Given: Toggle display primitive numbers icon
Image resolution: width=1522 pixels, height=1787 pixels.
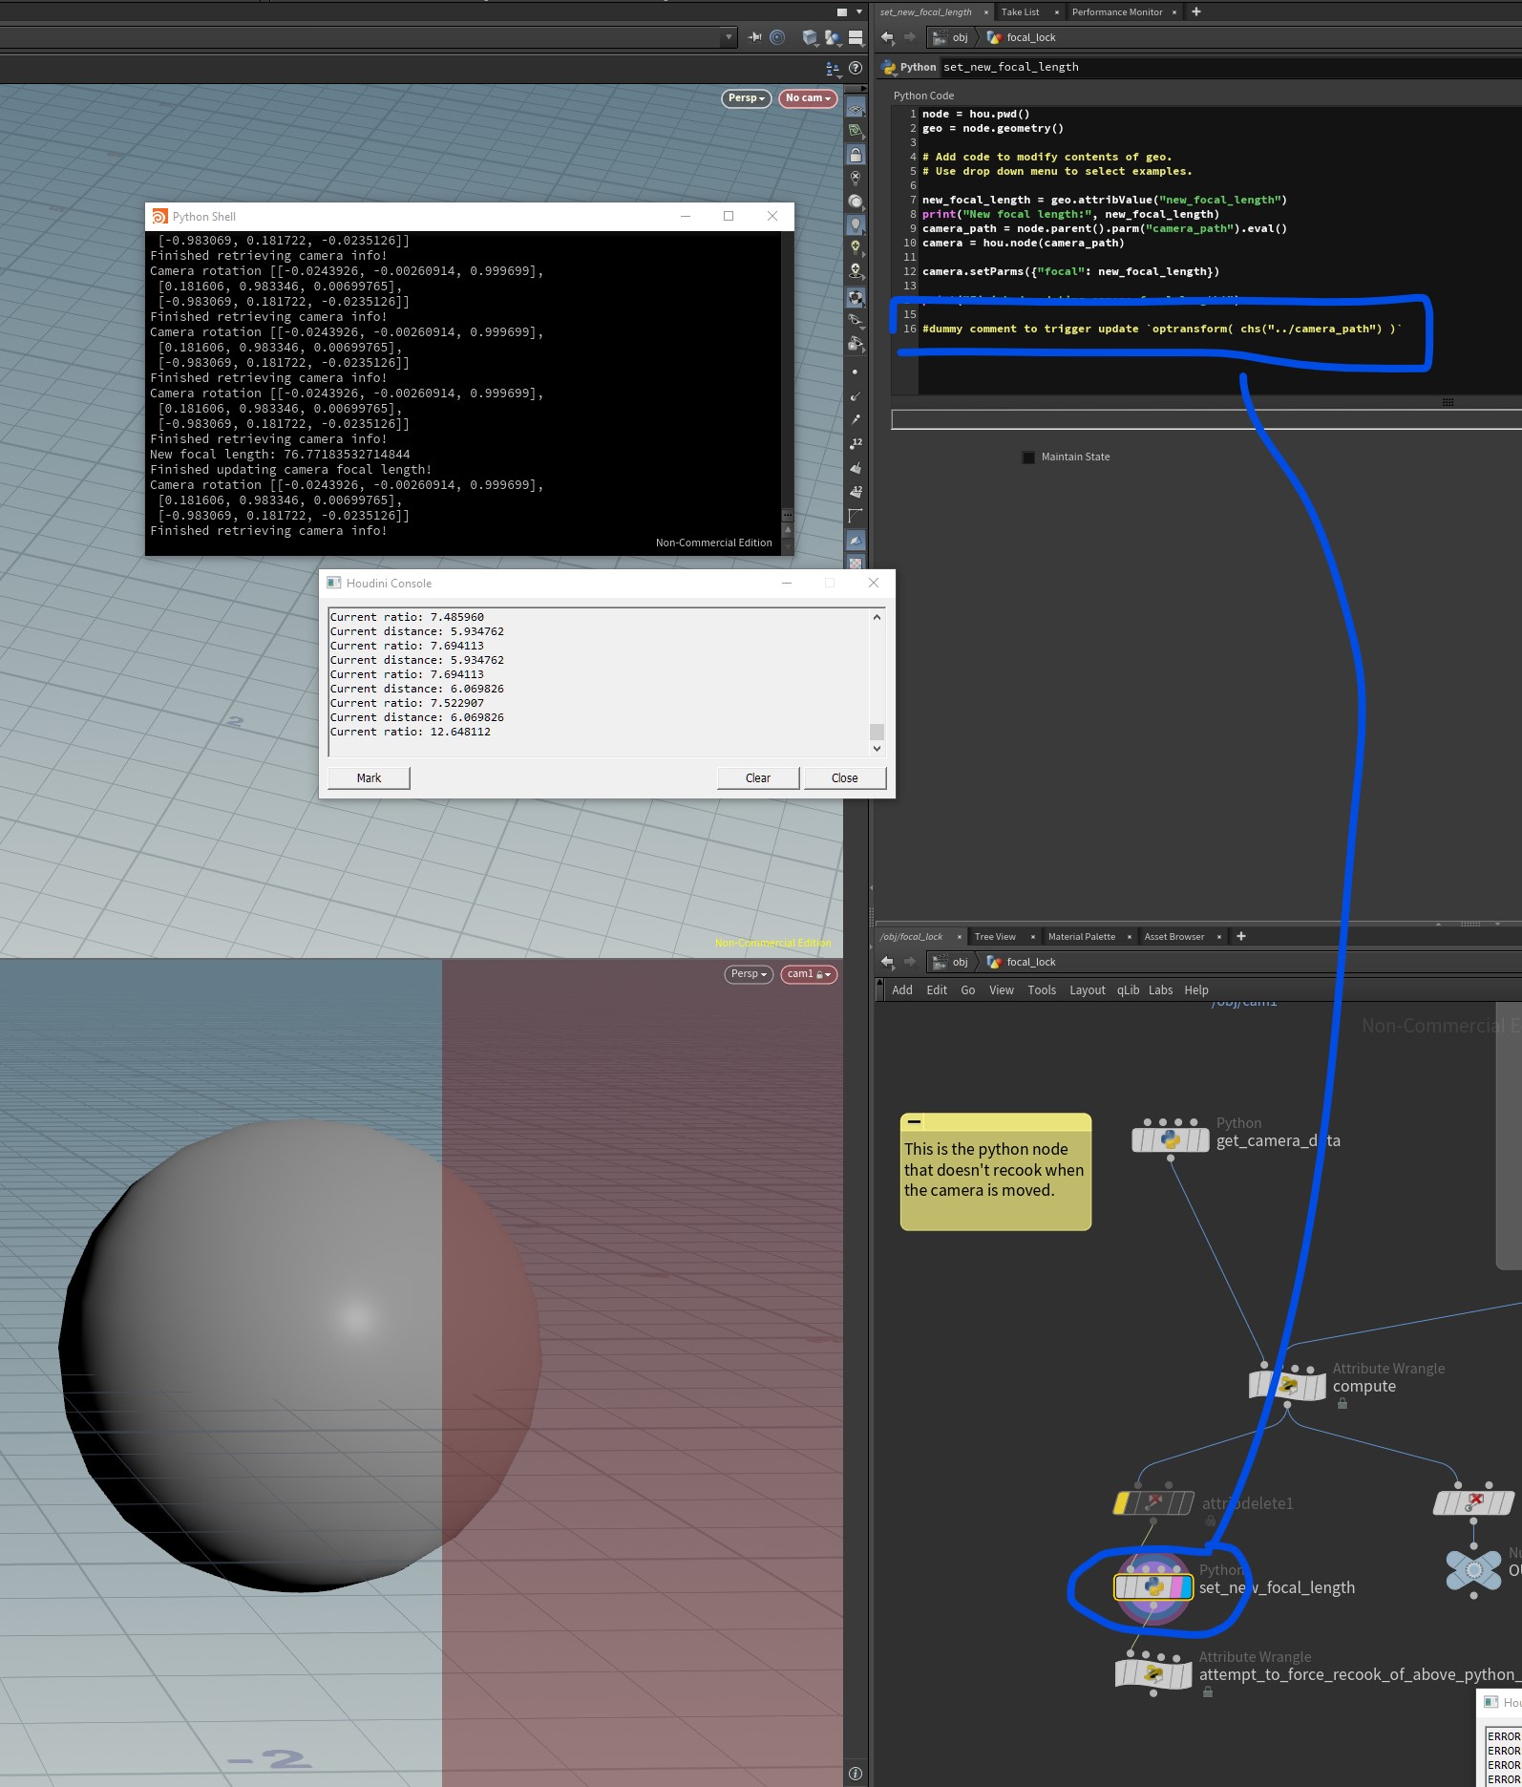Looking at the screenshot, I should [856, 491].
